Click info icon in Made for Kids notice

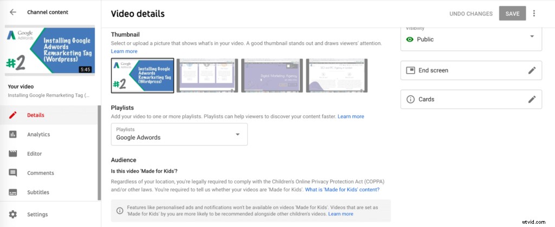pos(120,210)
